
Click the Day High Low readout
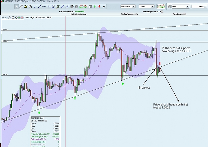click(x=38, y=18)
